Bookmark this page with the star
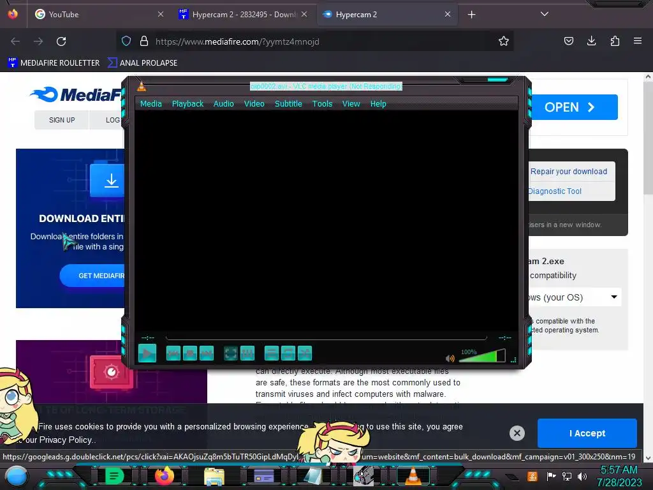This screenshot has height=490, width=653. coord(504,41)
